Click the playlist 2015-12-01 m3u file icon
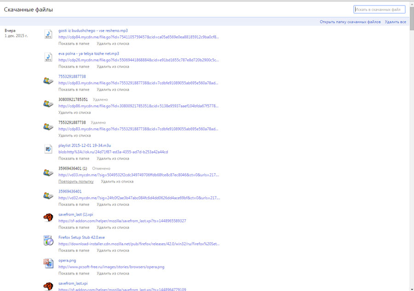The height and width of the screenshot is (291, 414). click(x=48, y=148)
